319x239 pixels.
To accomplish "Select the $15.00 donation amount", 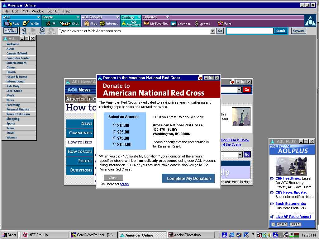I will tap(115, 126).
